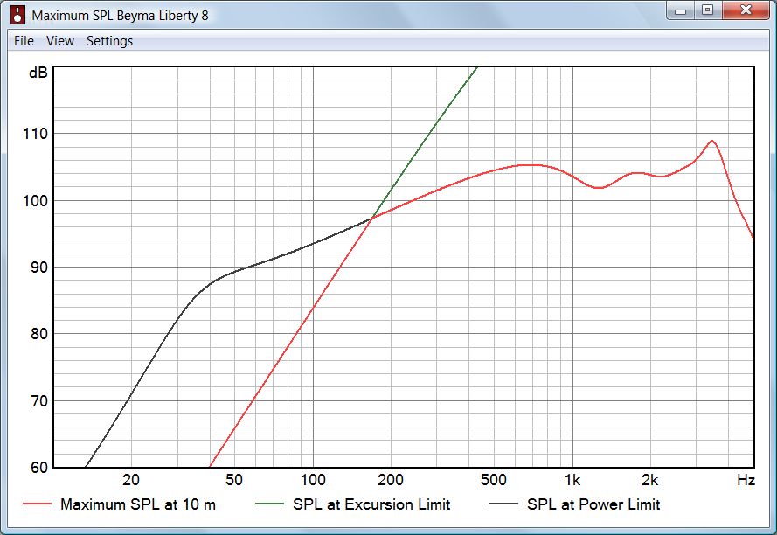Image resolution: width=777 pixels, height=535 pixels.
Task: Click the 70 dB axis value
Action: coord(38,400)
